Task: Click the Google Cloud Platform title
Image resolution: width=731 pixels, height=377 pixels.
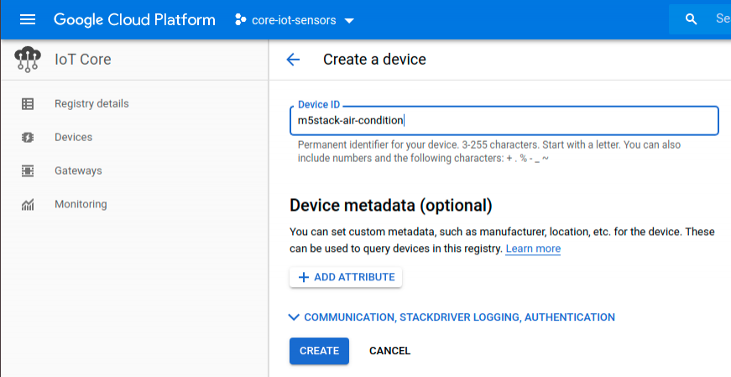Action: (x=134, y=19)
